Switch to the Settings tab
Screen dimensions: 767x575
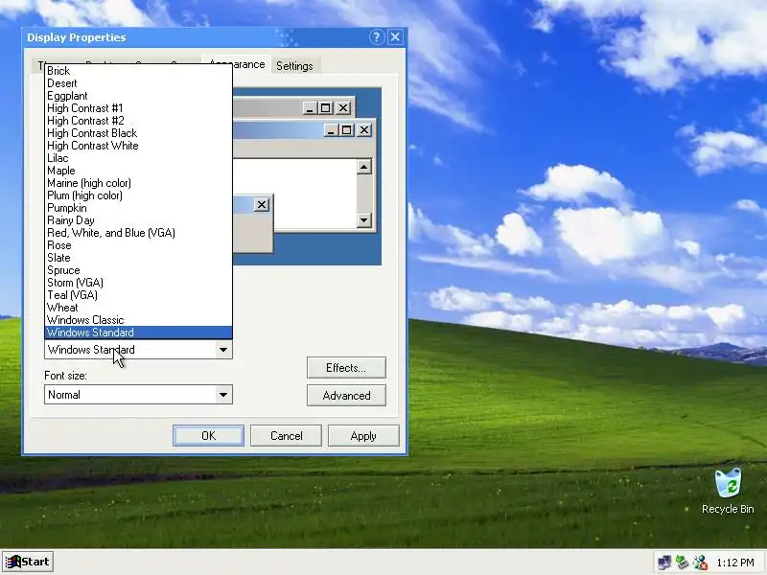point(294,66)
